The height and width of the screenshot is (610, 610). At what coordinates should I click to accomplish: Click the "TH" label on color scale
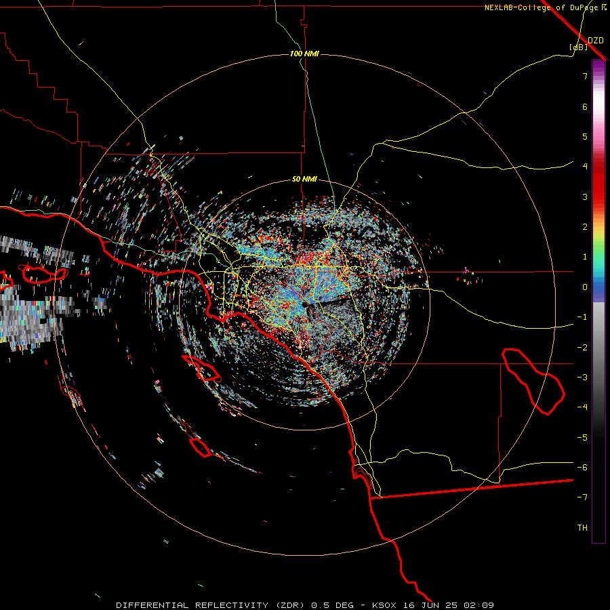(x=582, y=528)
